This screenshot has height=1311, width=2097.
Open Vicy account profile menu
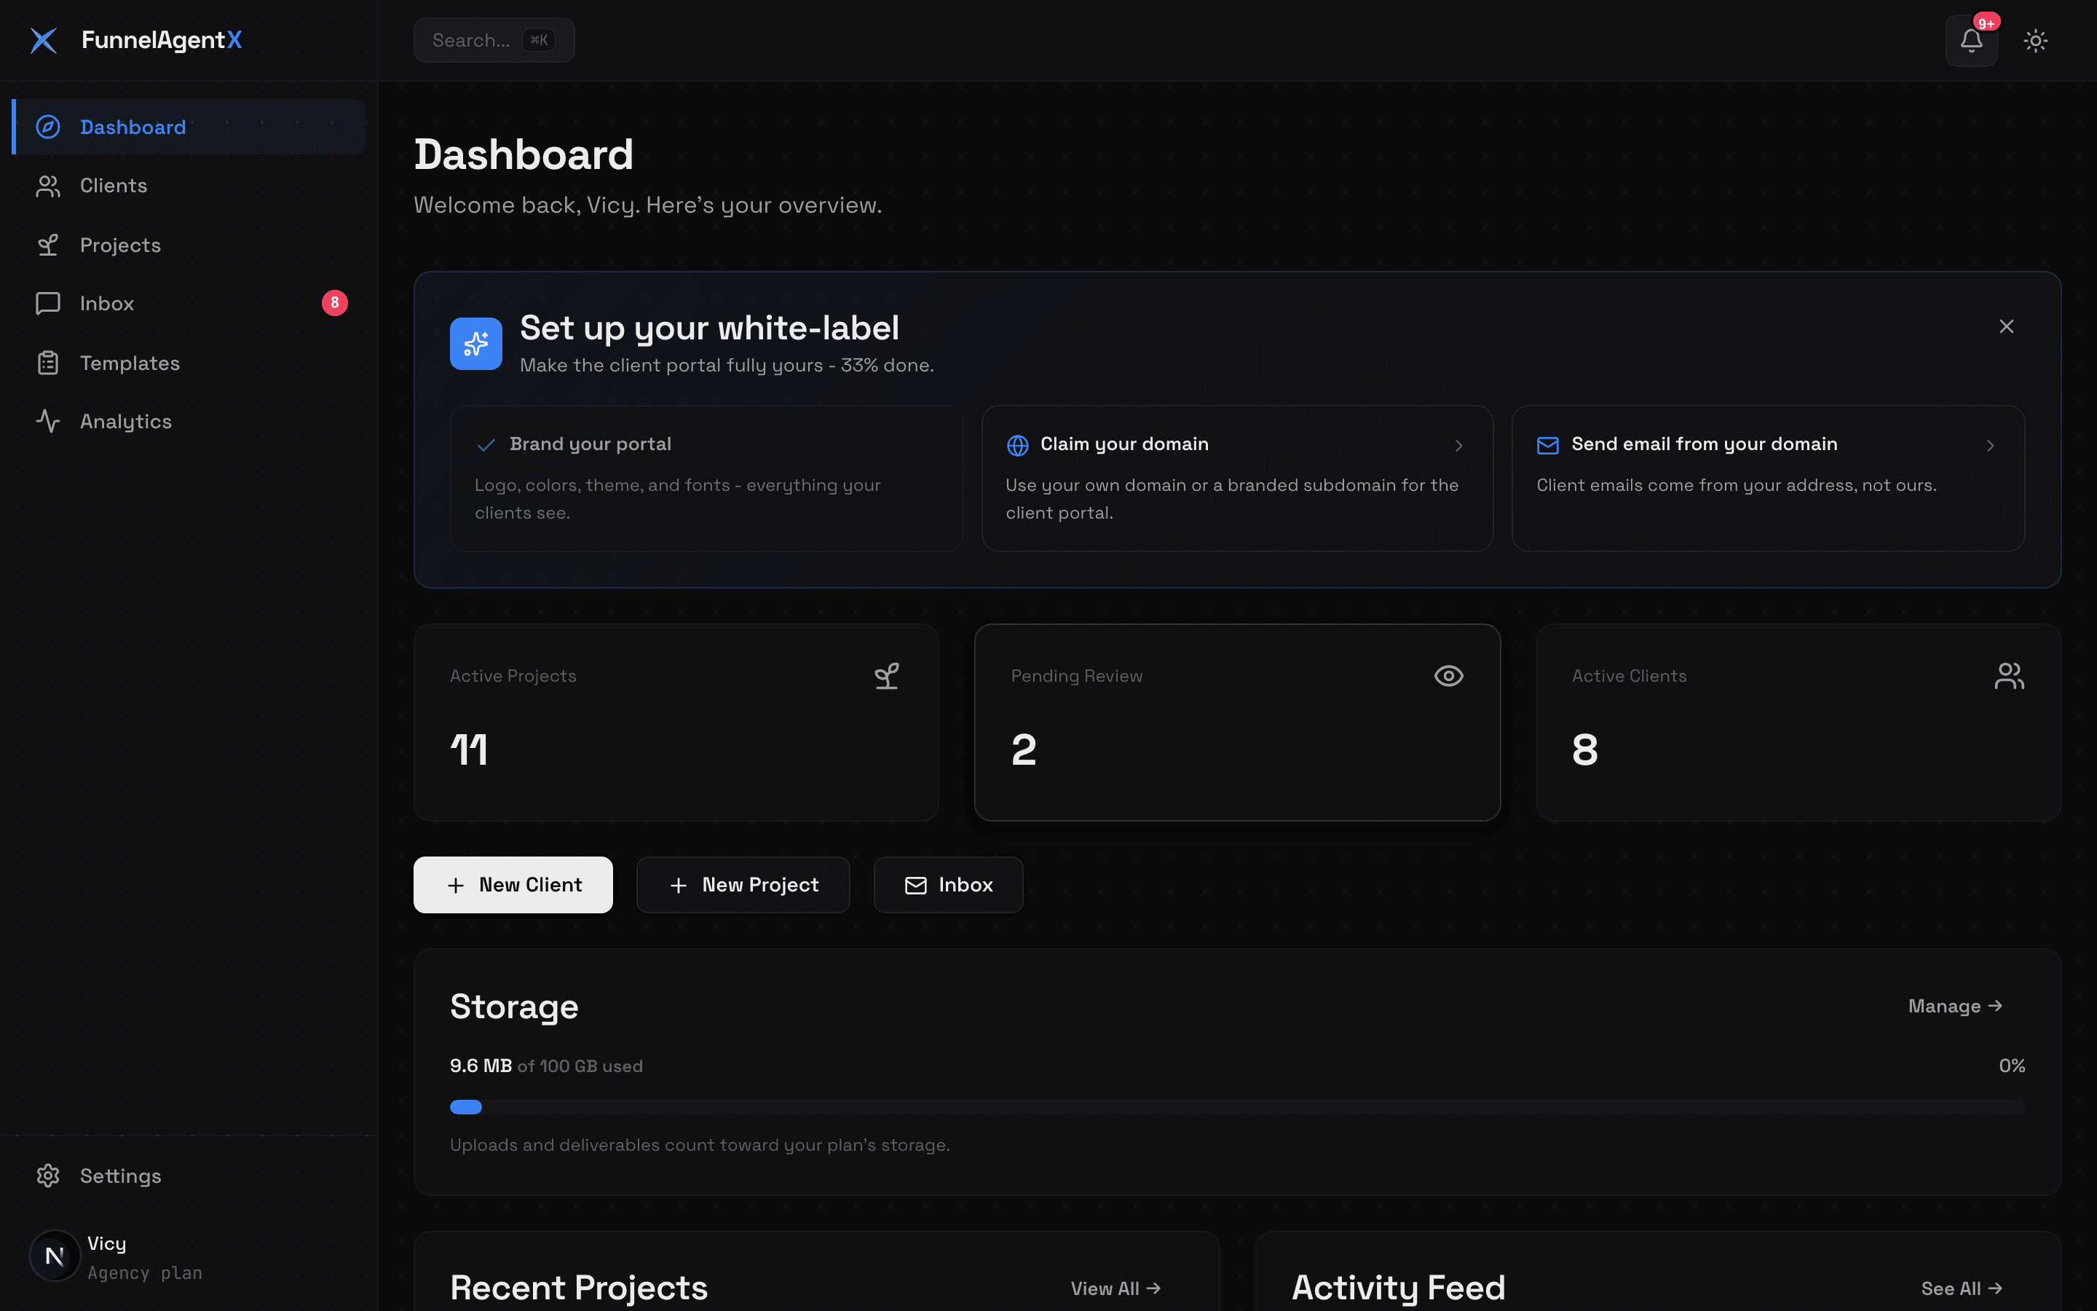point(189,1256)
